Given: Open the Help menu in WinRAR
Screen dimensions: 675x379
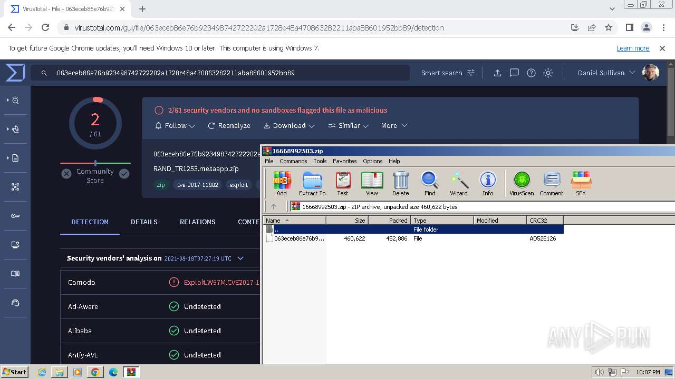Looking at the screenshot, I should tap(394, 161).
